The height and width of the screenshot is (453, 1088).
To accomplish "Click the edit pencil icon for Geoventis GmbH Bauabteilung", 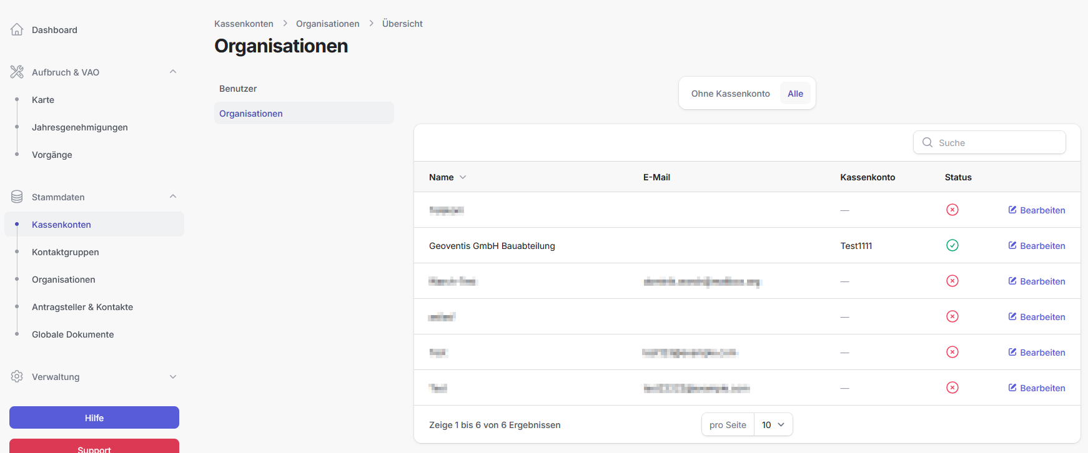I will (1012, 245).
